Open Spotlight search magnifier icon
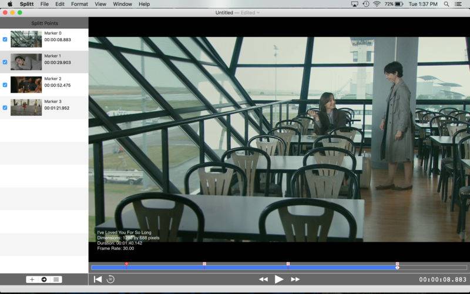 446,4
